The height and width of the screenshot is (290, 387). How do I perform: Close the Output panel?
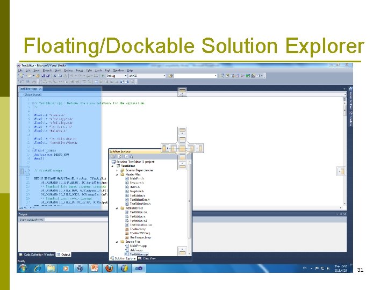tap(345, 214)
